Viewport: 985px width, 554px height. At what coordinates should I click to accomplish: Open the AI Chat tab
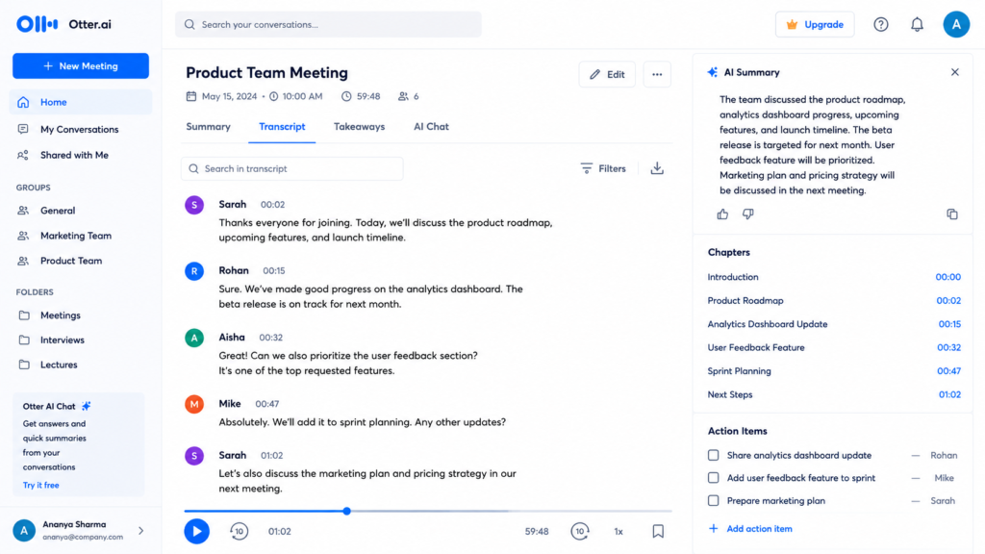(431, 127)
